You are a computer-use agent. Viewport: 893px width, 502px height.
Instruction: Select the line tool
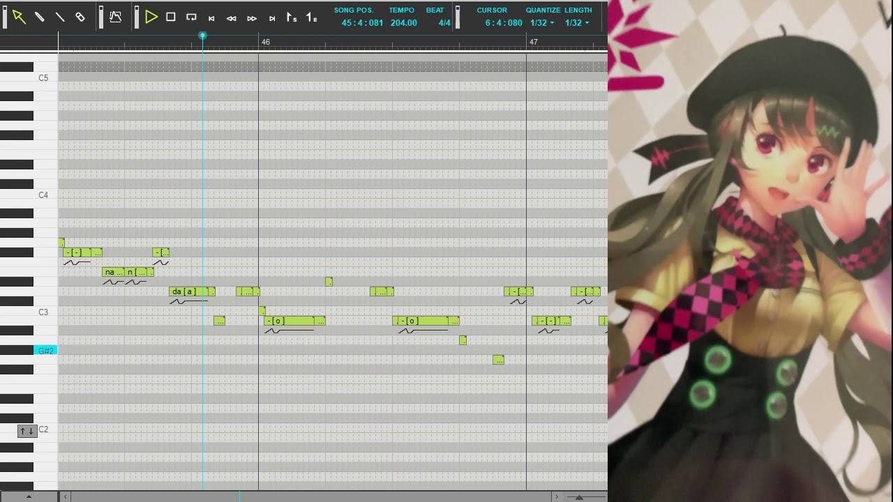[x=60, y=17]
